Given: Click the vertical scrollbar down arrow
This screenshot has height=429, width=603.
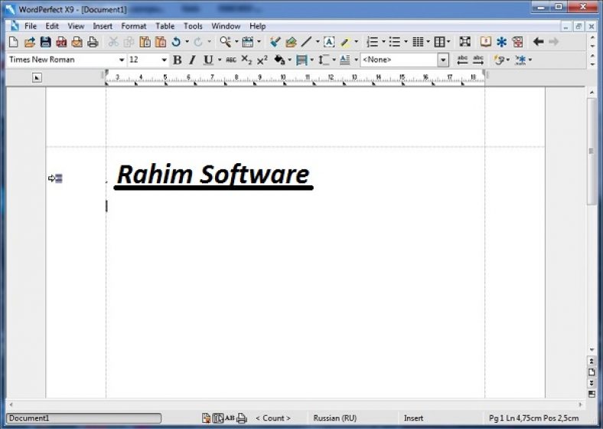Looking at the screenshot, I should pyautogui.click(x=592, y=349).
